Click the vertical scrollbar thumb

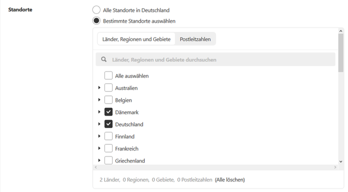click(x=341, y=53)
